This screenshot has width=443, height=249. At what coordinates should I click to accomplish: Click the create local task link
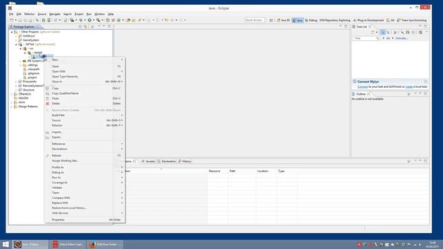pos(409,86)
